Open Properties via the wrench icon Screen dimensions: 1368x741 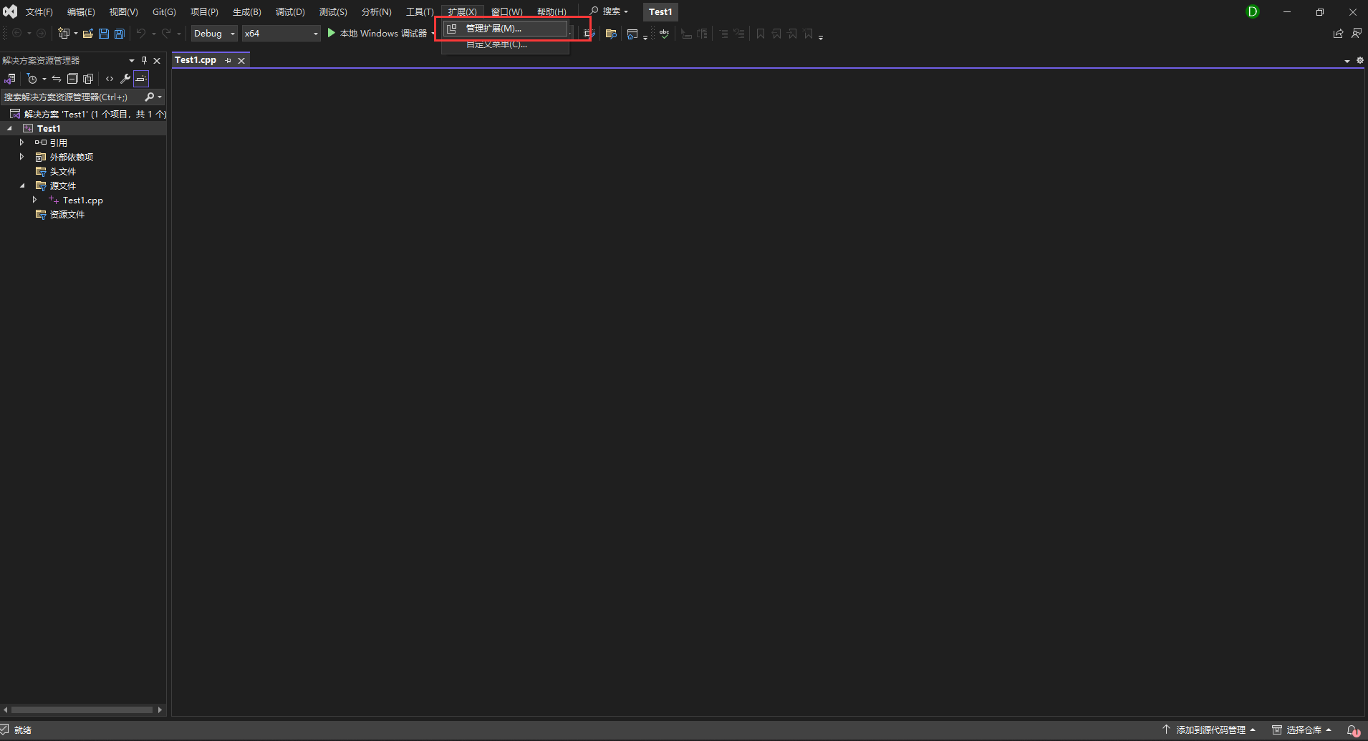(125, 79)
